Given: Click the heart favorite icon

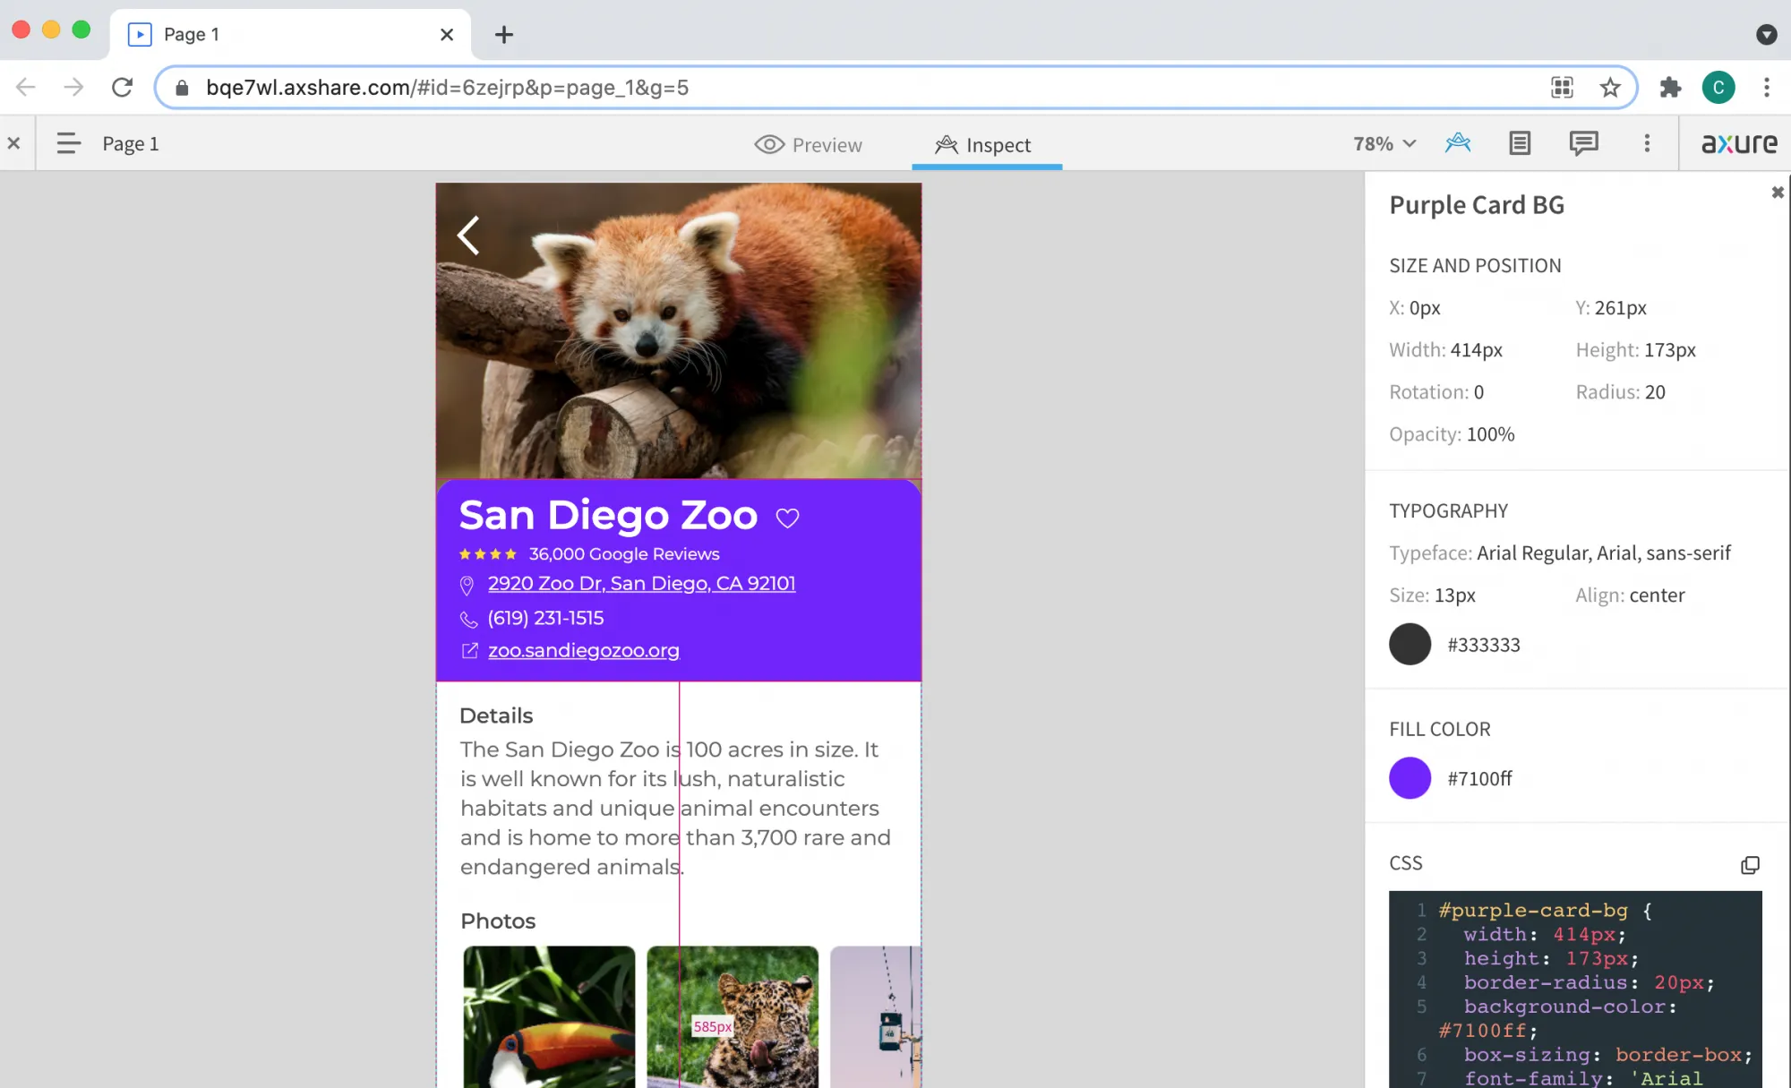Looking at the screenshot, I should click(787, 518).
